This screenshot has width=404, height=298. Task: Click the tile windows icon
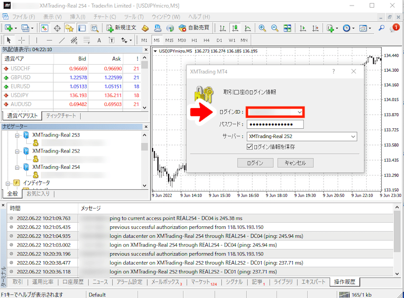coord(287,28)
